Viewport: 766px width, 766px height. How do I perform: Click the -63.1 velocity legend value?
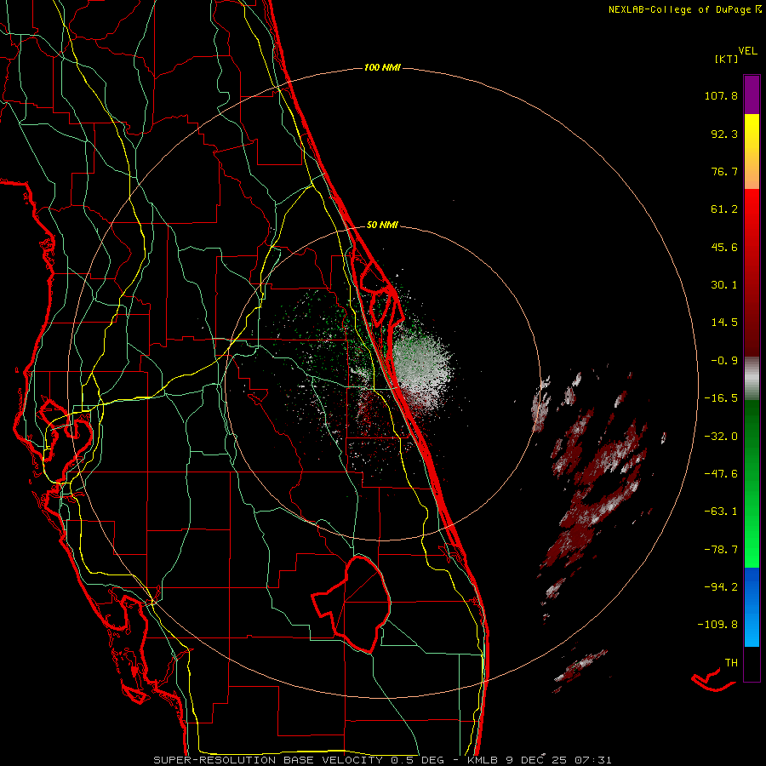pos(721,512)
